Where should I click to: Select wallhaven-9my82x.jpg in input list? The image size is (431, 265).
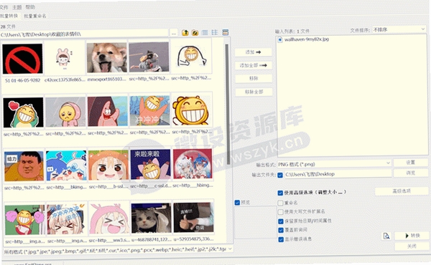point(307,39)
